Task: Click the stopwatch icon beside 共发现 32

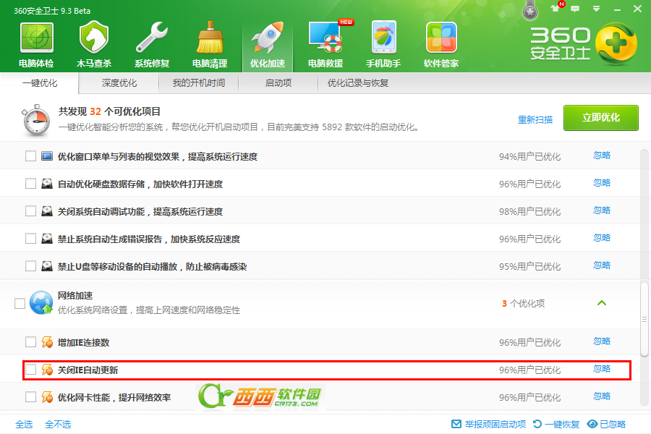Action: tap(36, 121)
